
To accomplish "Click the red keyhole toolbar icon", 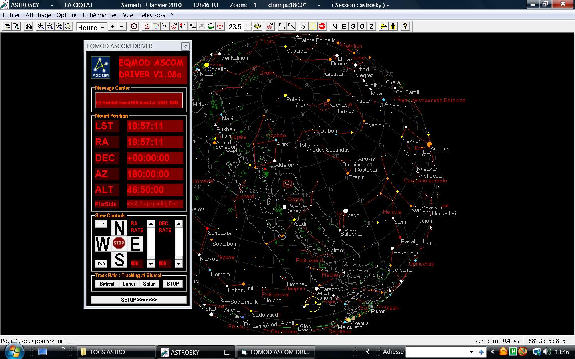I will (147, 26).
